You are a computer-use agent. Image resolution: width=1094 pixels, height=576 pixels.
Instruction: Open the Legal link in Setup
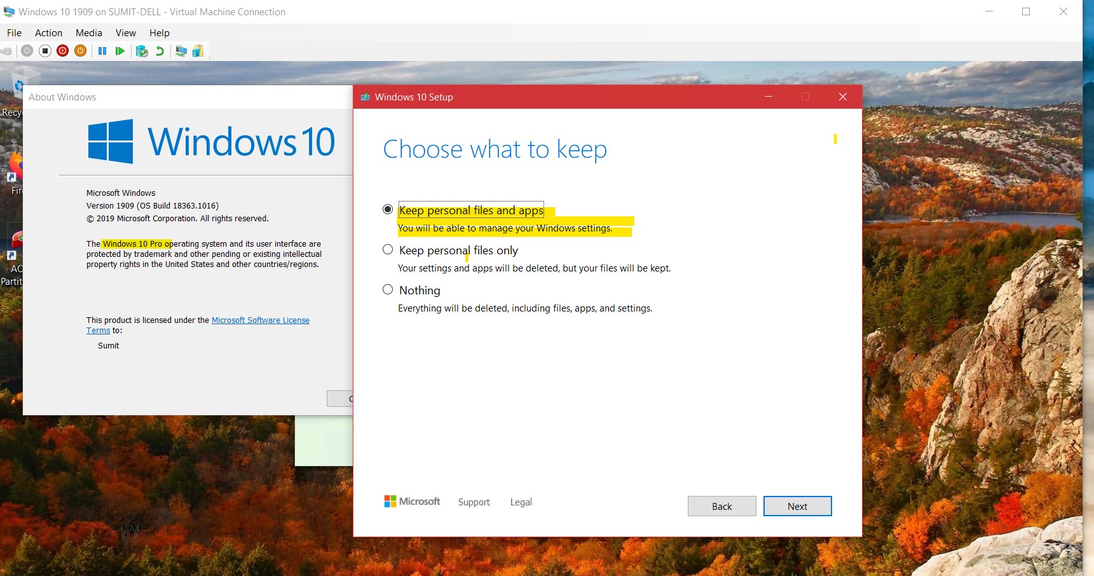(521, 502)
